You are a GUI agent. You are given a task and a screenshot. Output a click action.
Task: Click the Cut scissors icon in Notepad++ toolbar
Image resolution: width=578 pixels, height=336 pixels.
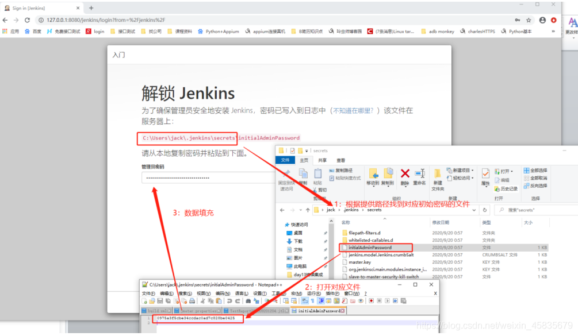click(x=202, y=301)
